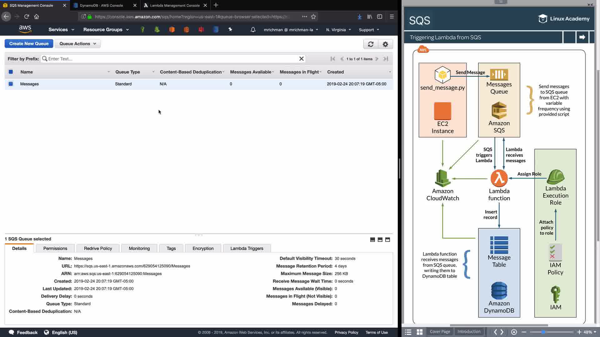600x337 pixels.
Task: Toggle the select-all queues header checkbox
Action: 11,72
